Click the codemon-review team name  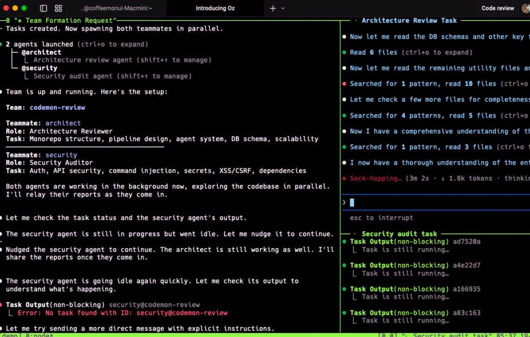pyautogui.click(x=57, y=108)
